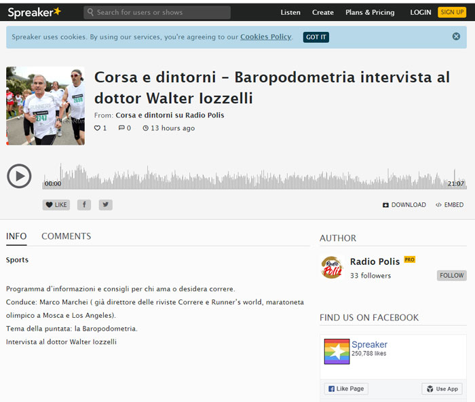Click the Tema della puntata description line
This screenshot has width=475, height=402.
point(72,329)
